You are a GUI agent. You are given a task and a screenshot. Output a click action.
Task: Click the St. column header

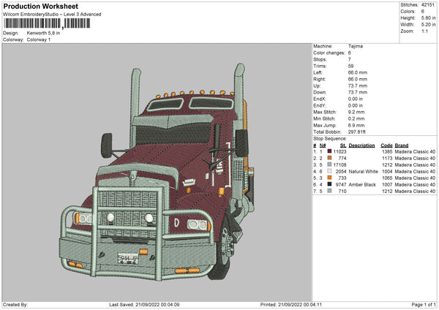tap(342, 145)
